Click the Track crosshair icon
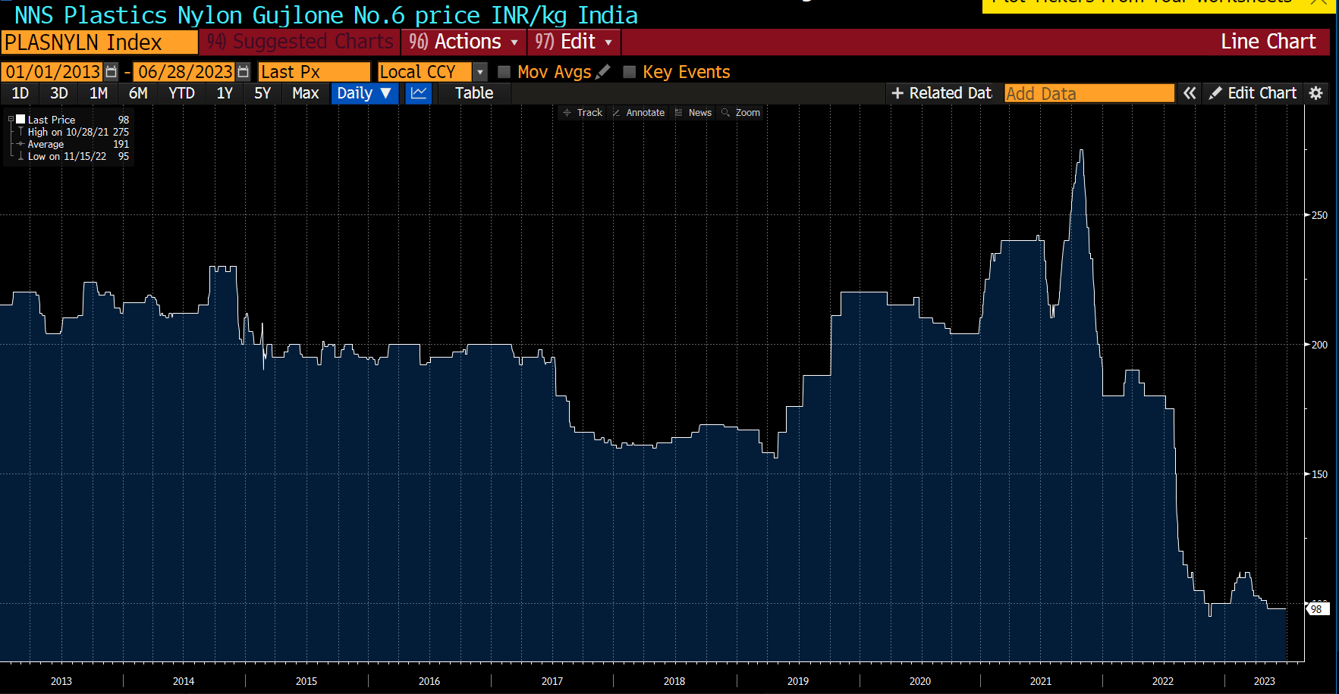 567,112
